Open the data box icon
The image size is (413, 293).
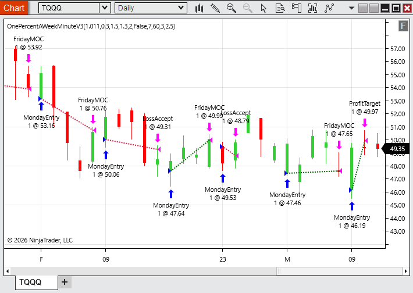pyautogui.click(x=280, y=8)
